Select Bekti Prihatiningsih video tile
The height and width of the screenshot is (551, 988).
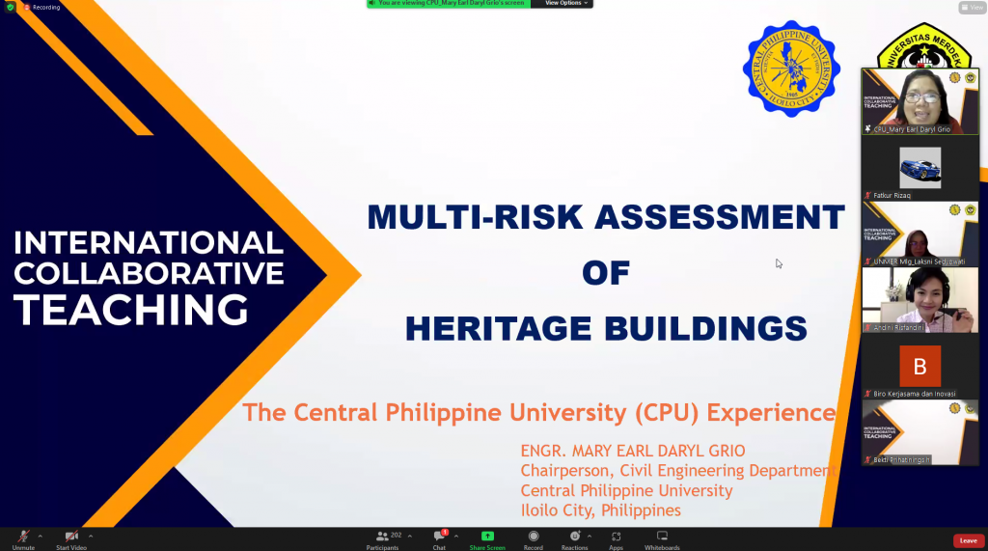(x=919, y=432)
